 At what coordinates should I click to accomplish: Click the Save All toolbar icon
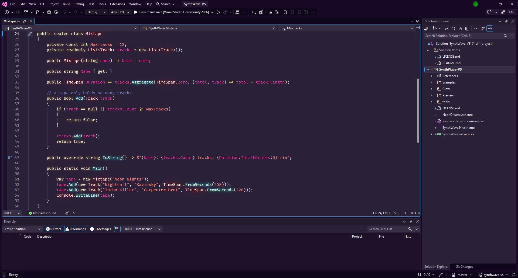coord(56,12)
